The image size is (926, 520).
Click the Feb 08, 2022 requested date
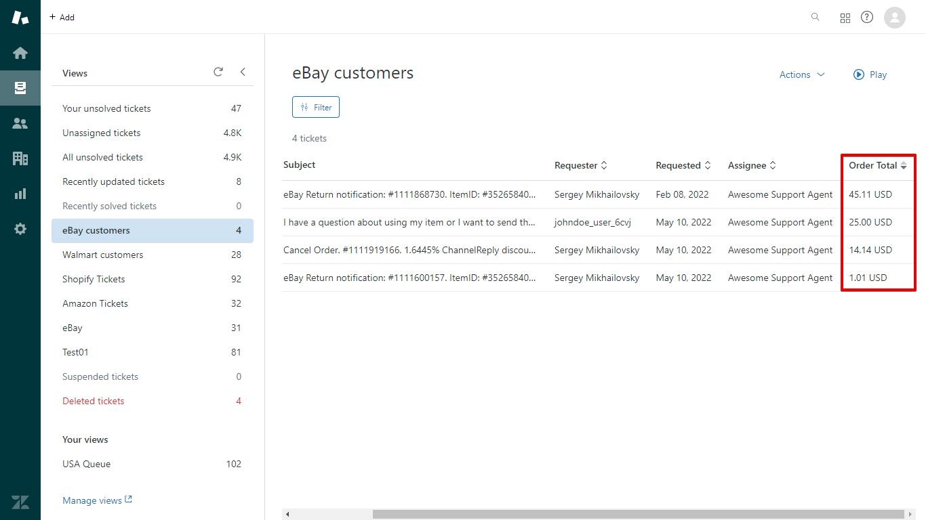point(682,194)
